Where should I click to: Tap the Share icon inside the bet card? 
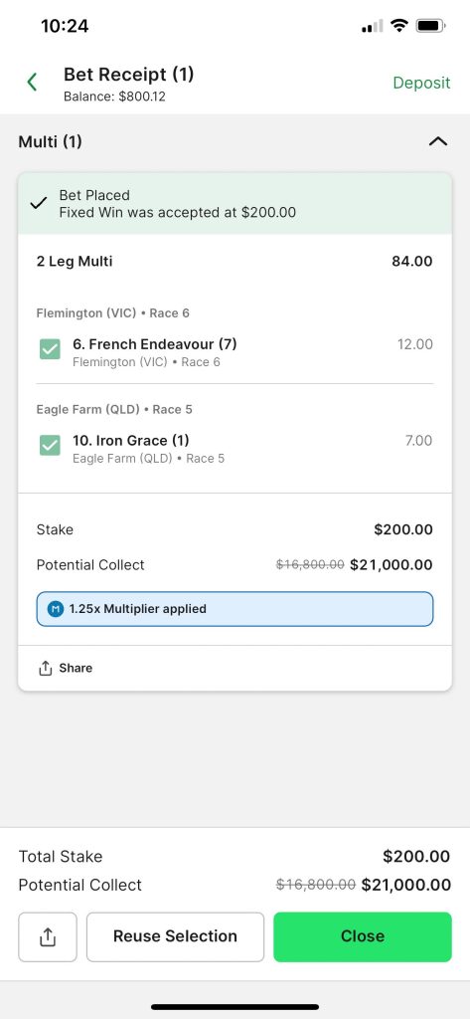[x=46, y=668]
